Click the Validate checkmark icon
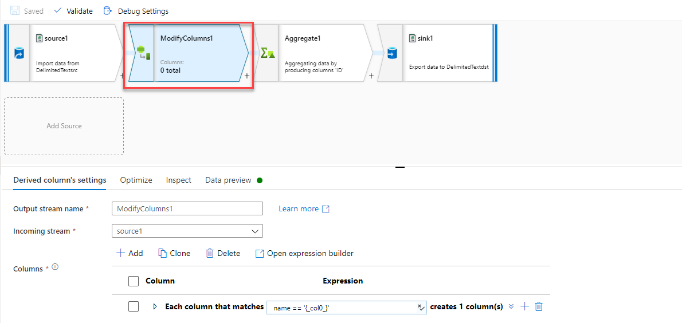Screen dimensions: 682x323 tap(58, 11)
